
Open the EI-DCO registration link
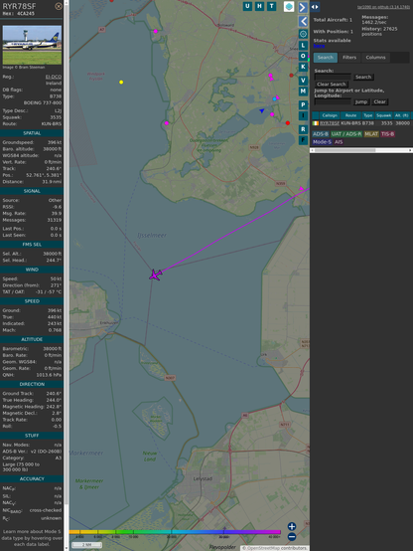coord(54,77)
